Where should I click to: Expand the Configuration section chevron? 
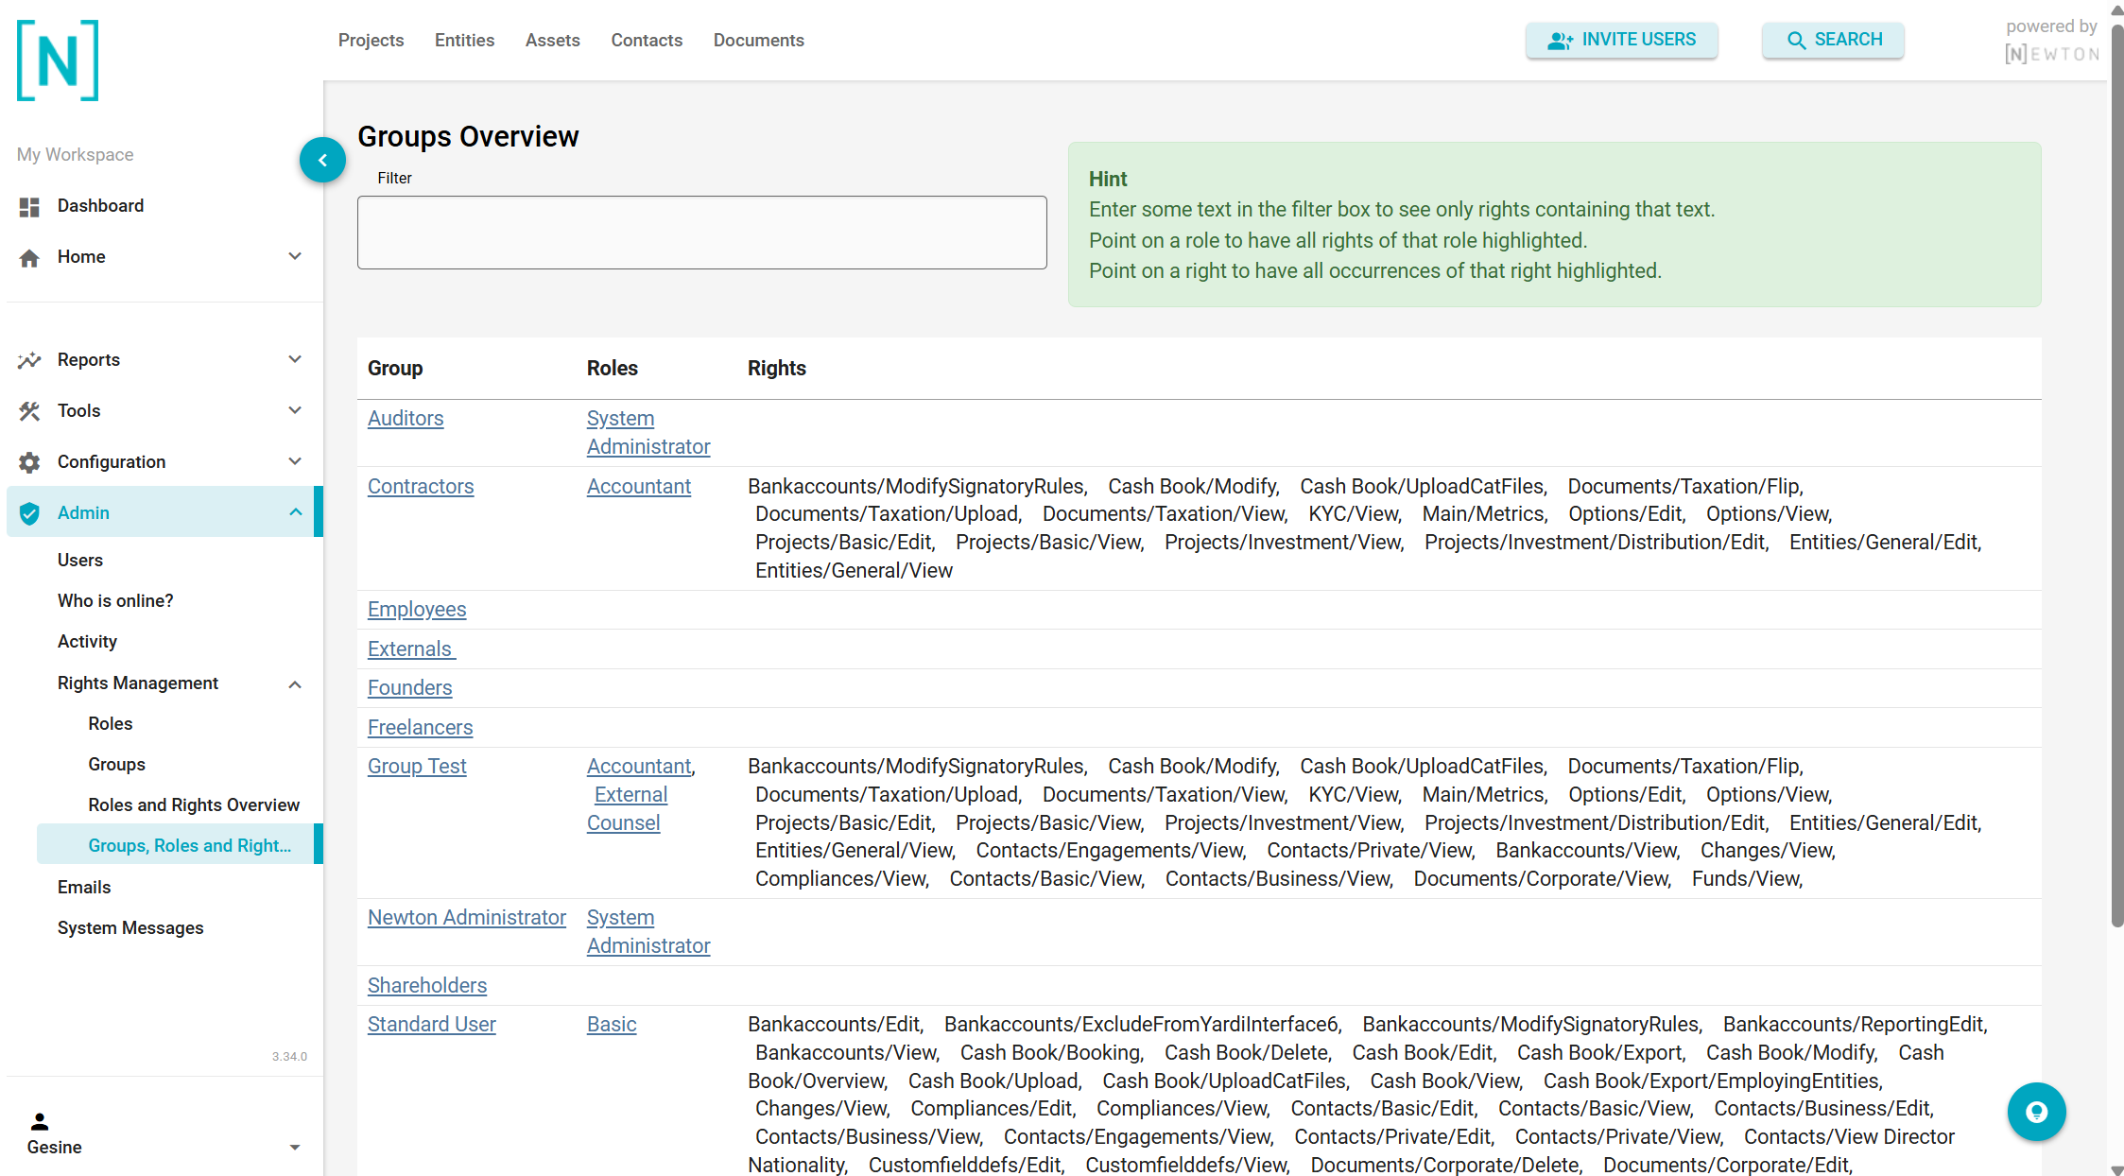click(295, 461)
